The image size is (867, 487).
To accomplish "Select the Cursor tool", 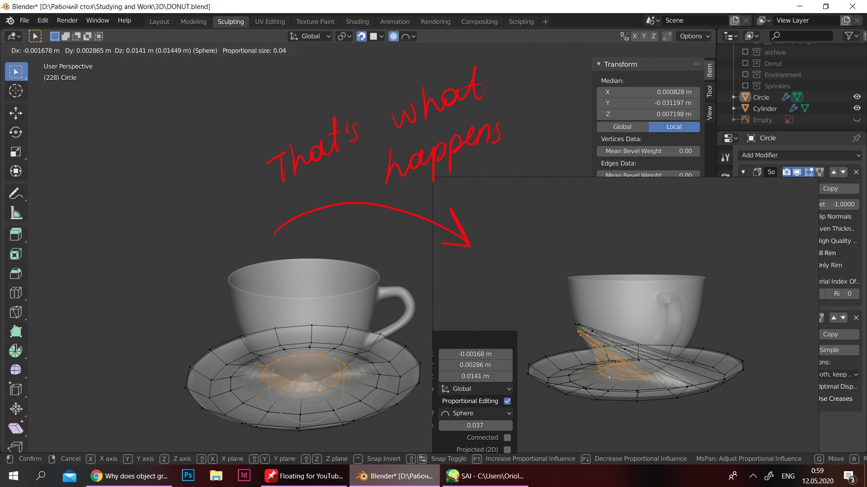I will tap(16, 91).
